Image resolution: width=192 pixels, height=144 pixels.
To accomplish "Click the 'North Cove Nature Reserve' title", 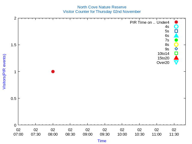I will point(102,7).
